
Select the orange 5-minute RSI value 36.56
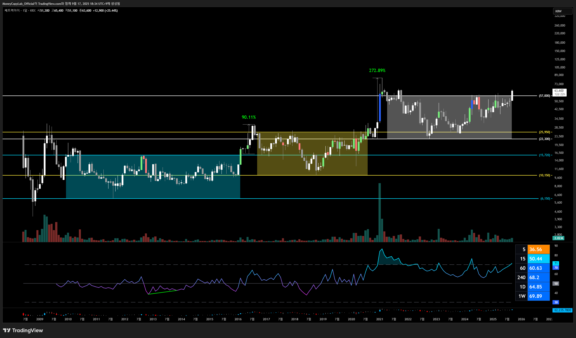(539, 249)
